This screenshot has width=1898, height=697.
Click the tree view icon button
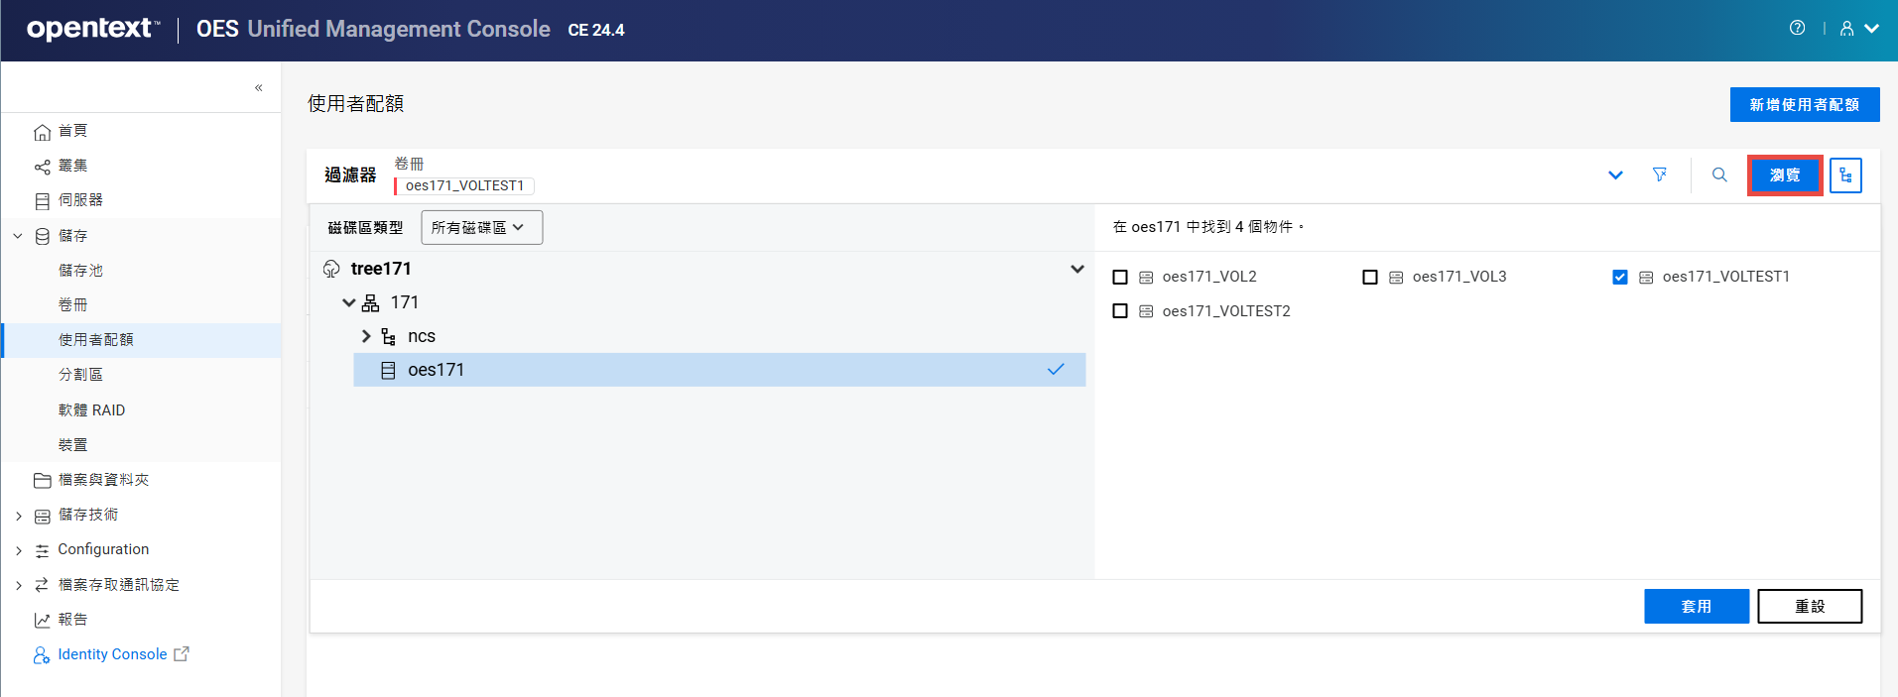tap(1844, 175)
